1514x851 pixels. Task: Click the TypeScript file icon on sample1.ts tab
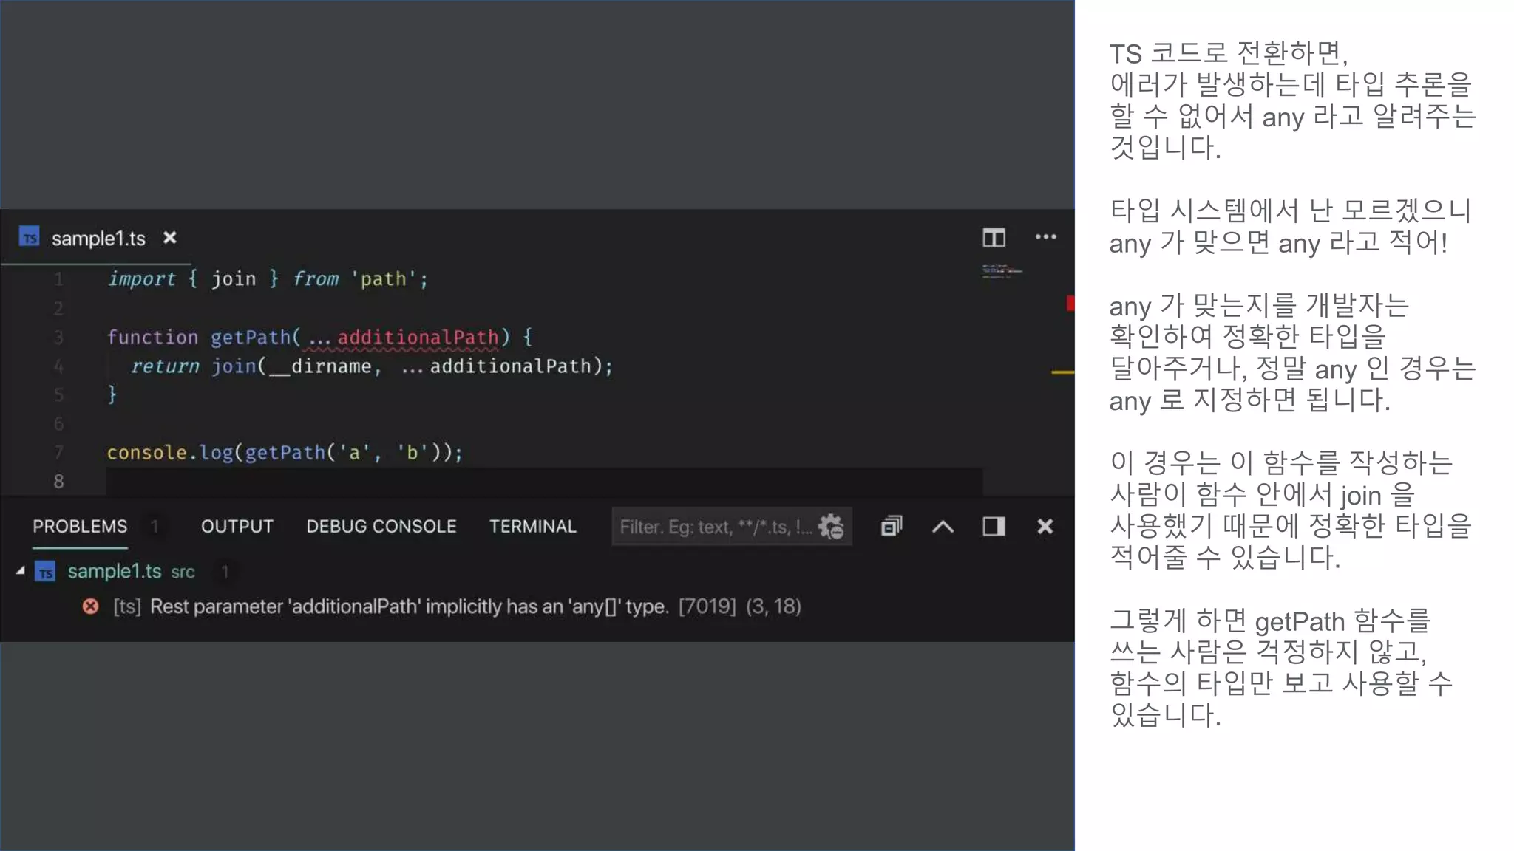pos(29,238)
